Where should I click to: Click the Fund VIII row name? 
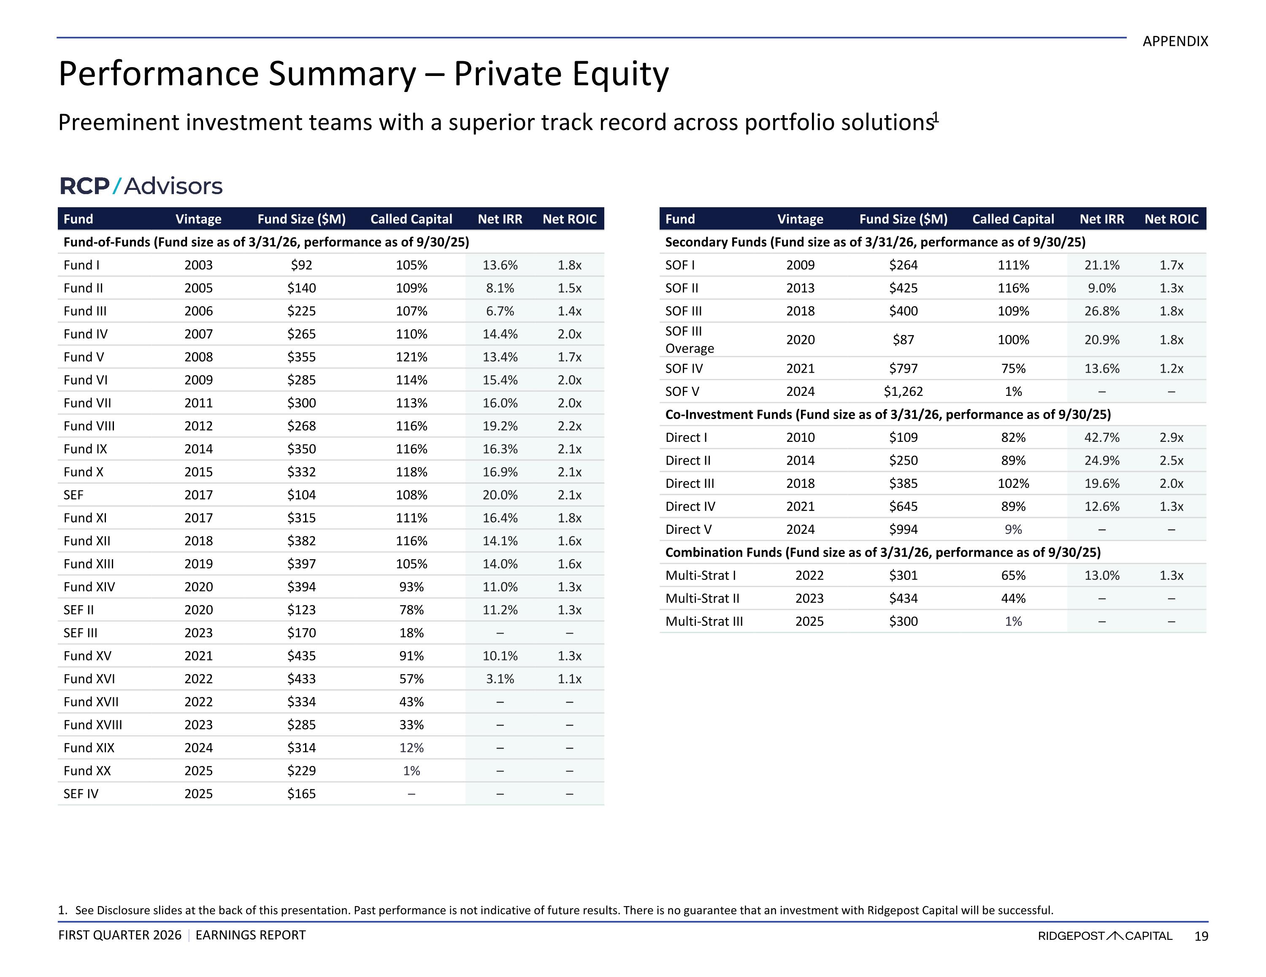point(89,426)
